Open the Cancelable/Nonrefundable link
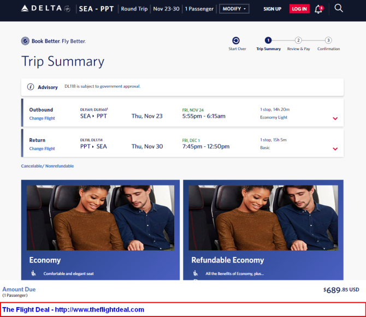Screen dimensions: 366x317 [48, 166]
